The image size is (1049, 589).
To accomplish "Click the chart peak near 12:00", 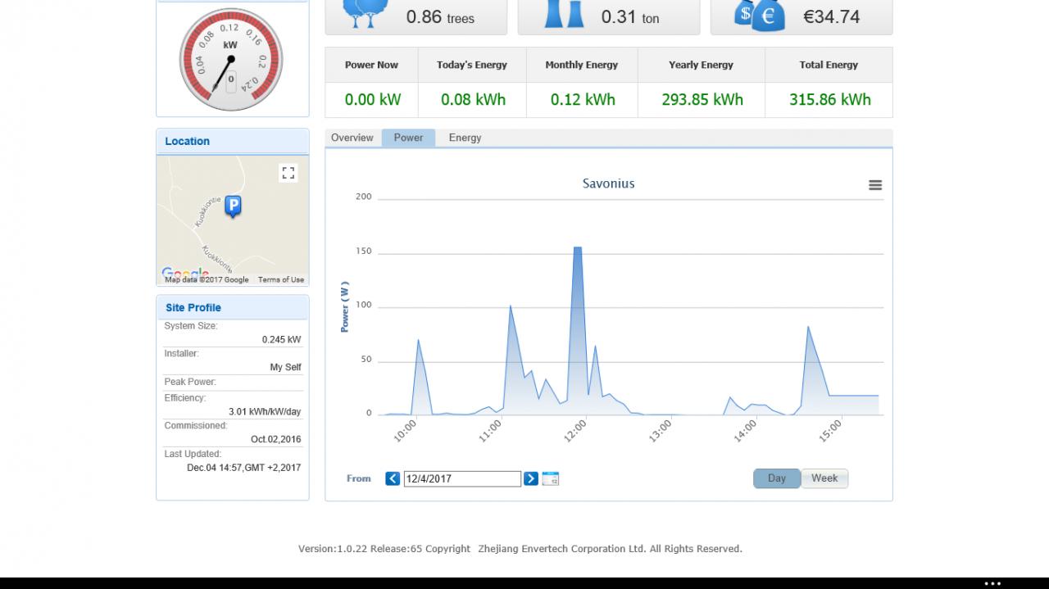I will point(578,247).
